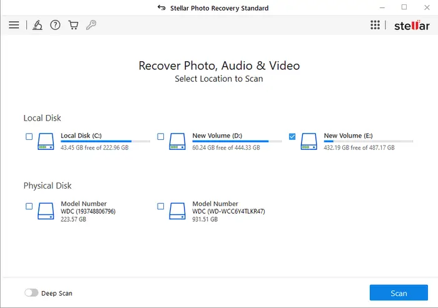The width and height of the screenshot is (438, 308).
Task: Click "432.19 GB free of 487.17 GB" text
Action: (x=359, y=147)
